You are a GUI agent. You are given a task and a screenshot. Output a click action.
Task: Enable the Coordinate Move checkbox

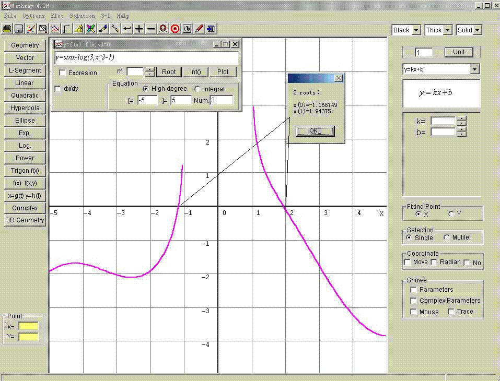click(x=407, y=262)
